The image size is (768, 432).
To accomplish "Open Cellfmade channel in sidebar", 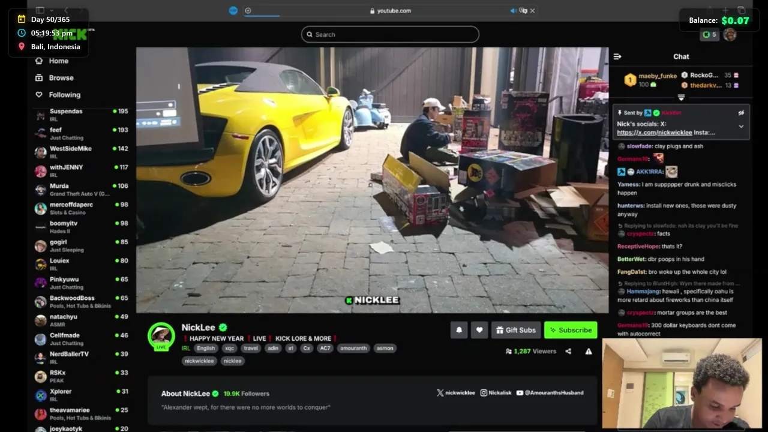I will pyautogui.click(x=81, y=339).
